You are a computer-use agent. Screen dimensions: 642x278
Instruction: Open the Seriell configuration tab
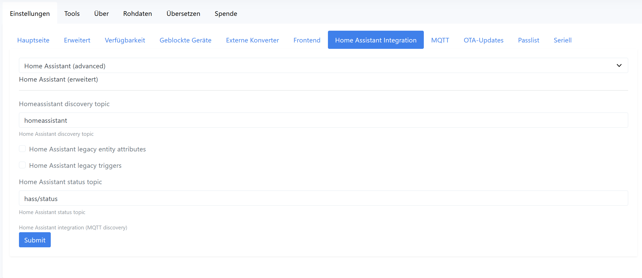(x=563, y=40)
